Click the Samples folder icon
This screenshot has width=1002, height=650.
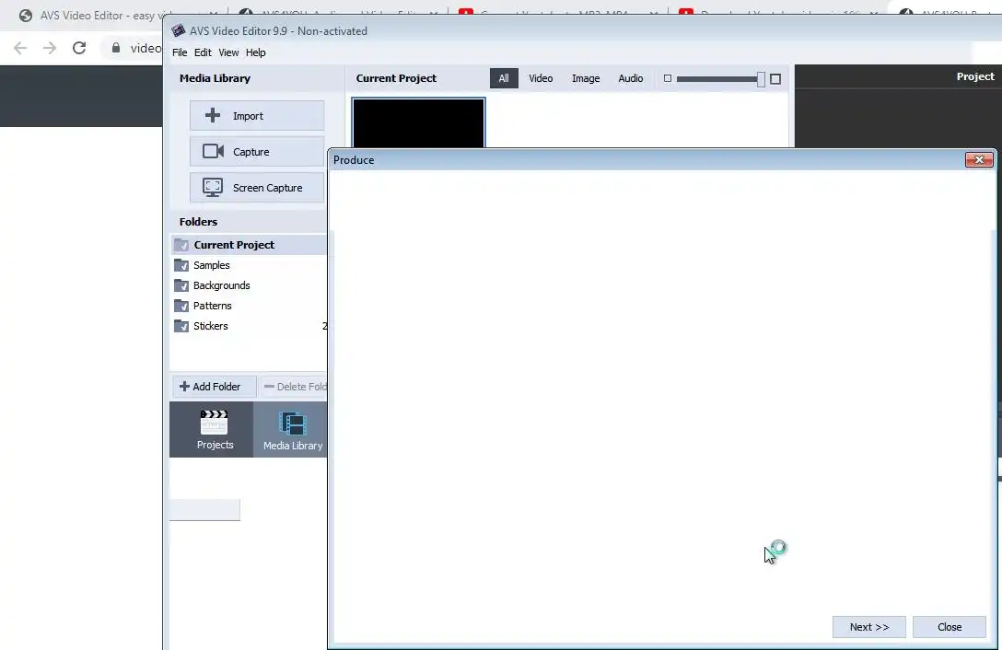pyautogui.click(x=181, y=265)
